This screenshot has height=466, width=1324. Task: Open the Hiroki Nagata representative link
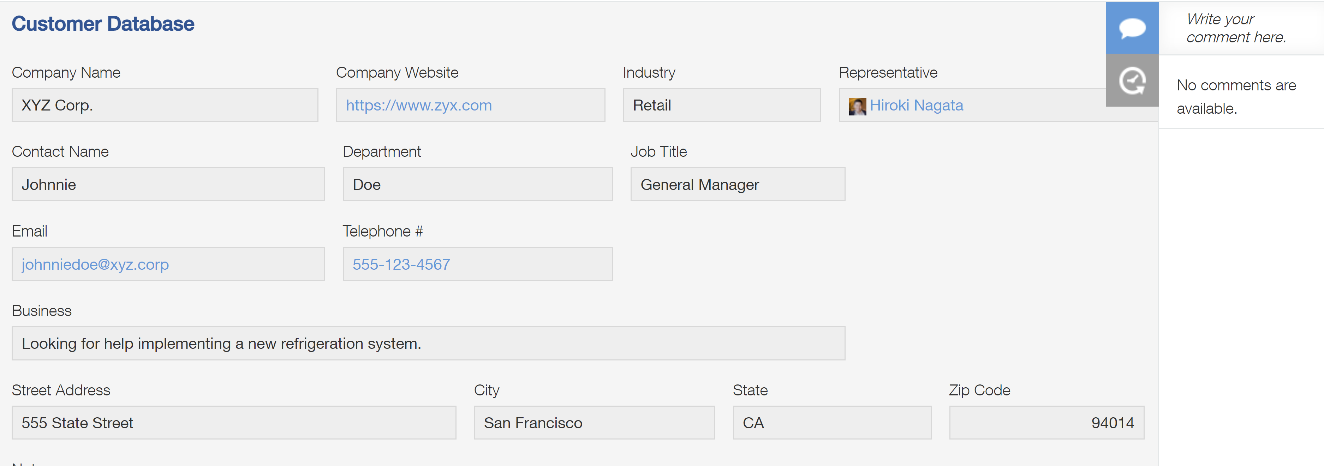(x=916, y=105)
